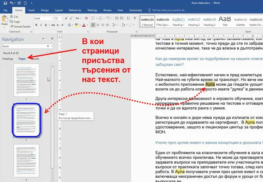Apply the red font color

[x=84, y=25]
